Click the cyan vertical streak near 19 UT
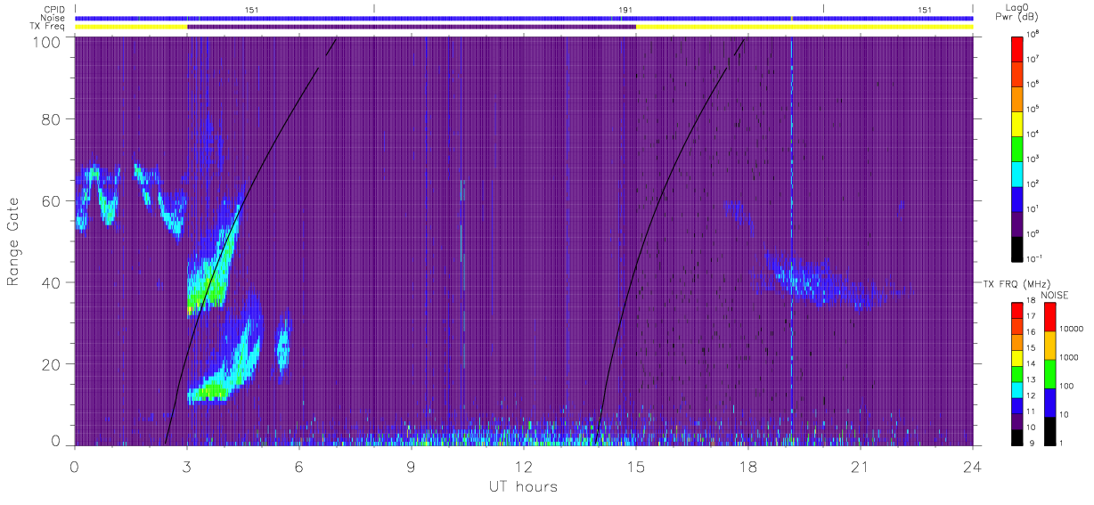The height and width of the screenshot is (505, 1094). point(791,240)
